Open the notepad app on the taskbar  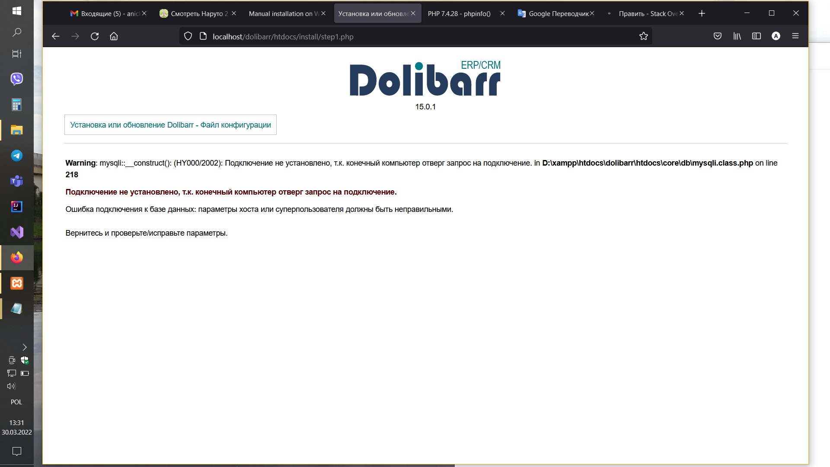tap(17, 309)
